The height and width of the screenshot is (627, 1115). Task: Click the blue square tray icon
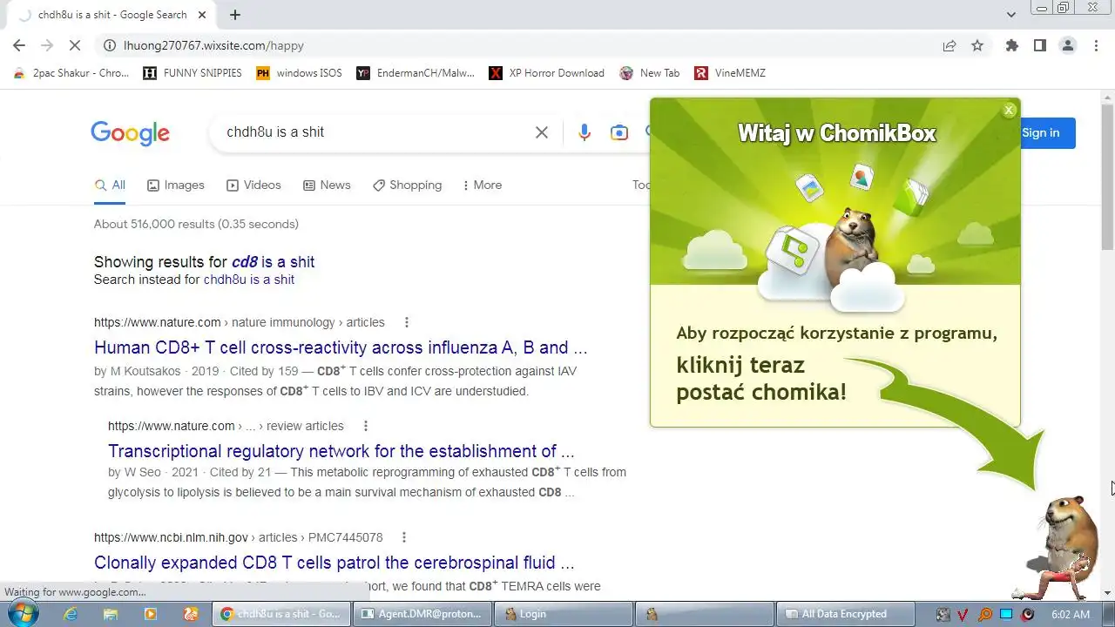[1006, 614]
